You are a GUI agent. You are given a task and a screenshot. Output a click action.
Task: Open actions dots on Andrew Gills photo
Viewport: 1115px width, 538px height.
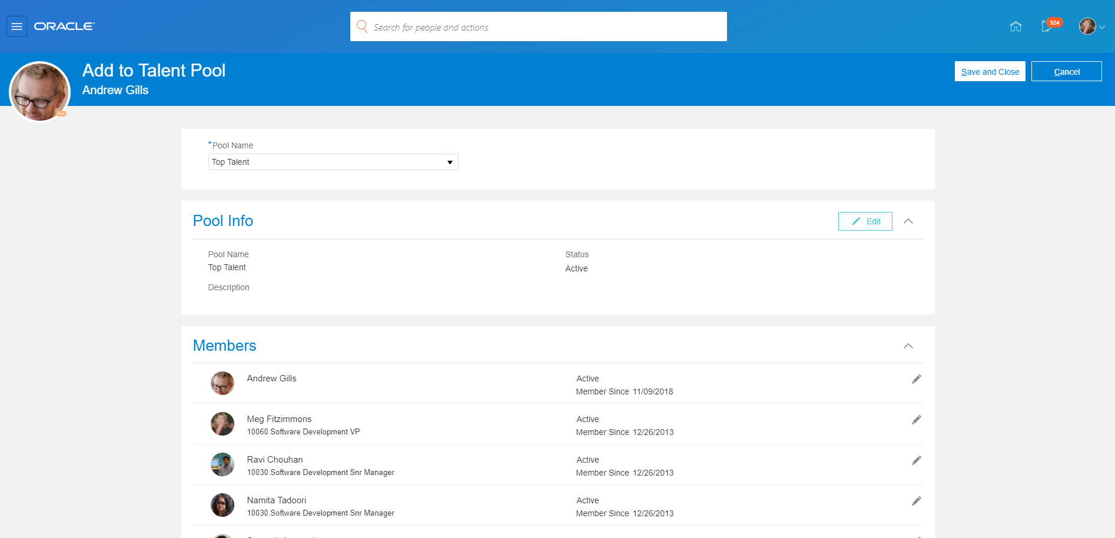pos(61,114)
